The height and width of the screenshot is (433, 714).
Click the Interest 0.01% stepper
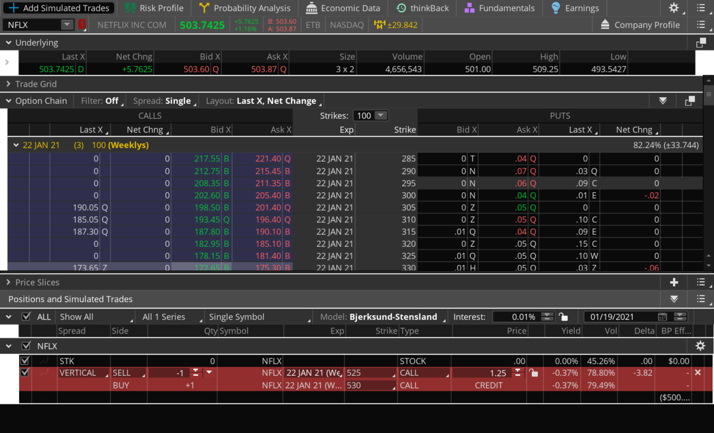click(x=547, y=317)
